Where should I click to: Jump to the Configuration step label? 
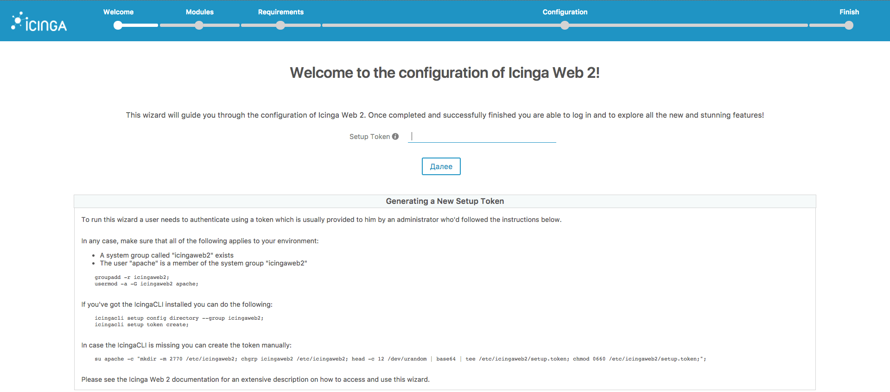coord(565,12)
